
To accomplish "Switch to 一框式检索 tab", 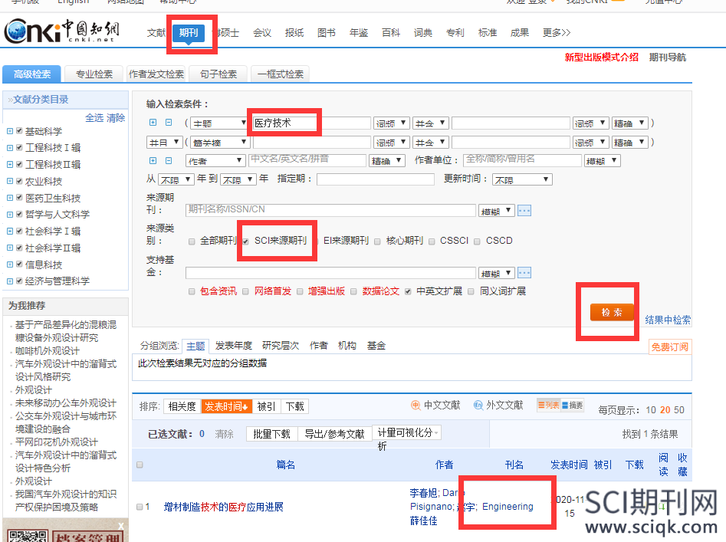I will tap(280, 74).
